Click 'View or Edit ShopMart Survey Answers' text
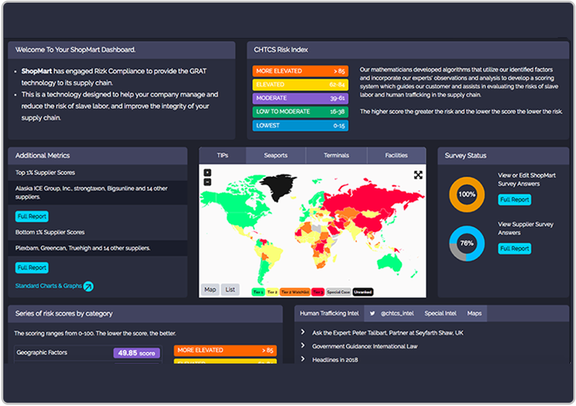The height and width of the screenshot is (406, 576). (x=526, y=179)
